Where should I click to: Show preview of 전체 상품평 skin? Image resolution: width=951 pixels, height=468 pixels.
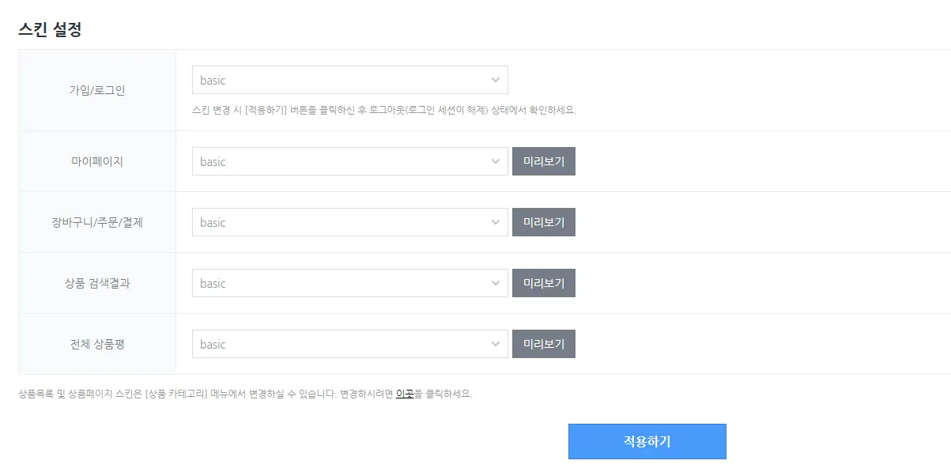544,344
